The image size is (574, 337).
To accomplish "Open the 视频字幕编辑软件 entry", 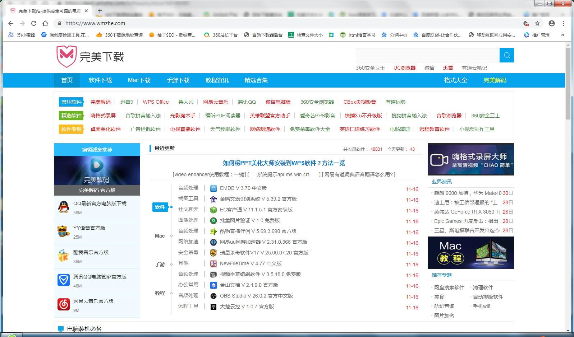I will click(261, 274).
